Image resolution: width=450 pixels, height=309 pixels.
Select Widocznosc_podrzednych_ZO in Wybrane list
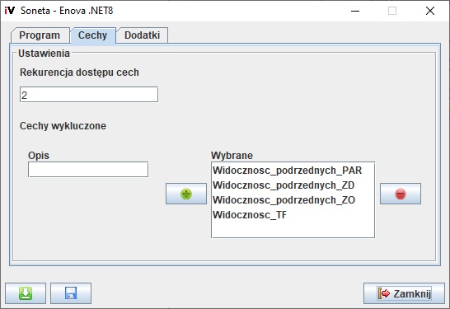(293, 200)
